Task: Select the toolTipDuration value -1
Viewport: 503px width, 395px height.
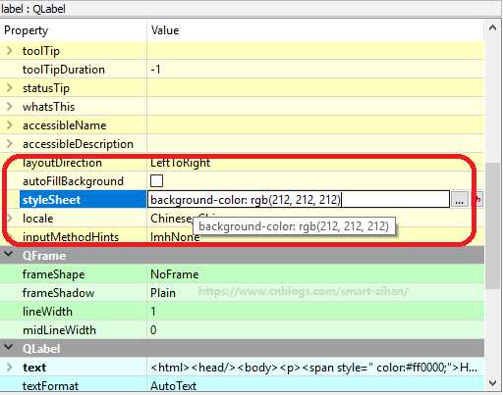Action: click(x=155, y=70)
